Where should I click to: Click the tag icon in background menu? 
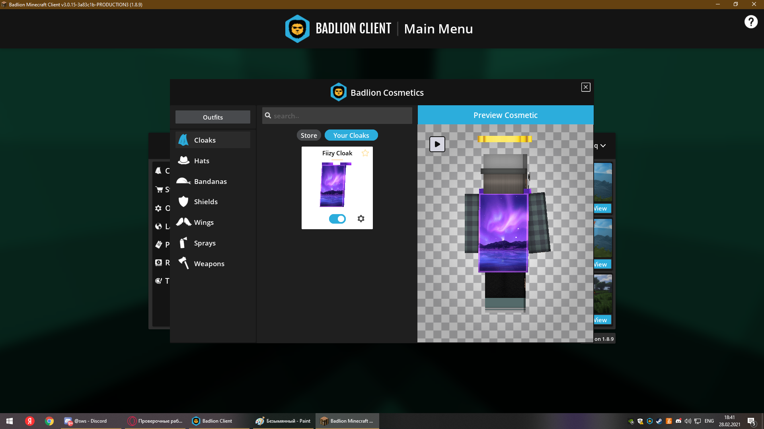pos(158,244)
